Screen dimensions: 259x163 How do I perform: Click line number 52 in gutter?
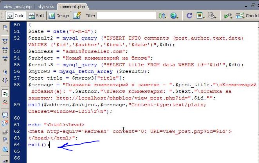pyautogui.click(x=17, y=38)
